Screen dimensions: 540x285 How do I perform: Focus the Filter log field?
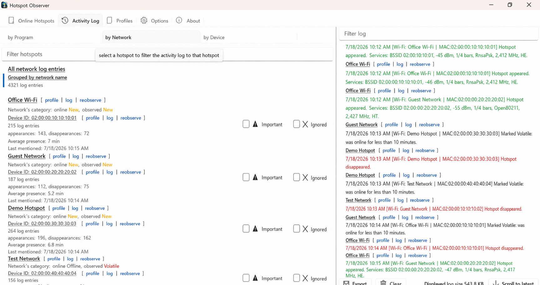click(x=438, y=33)
